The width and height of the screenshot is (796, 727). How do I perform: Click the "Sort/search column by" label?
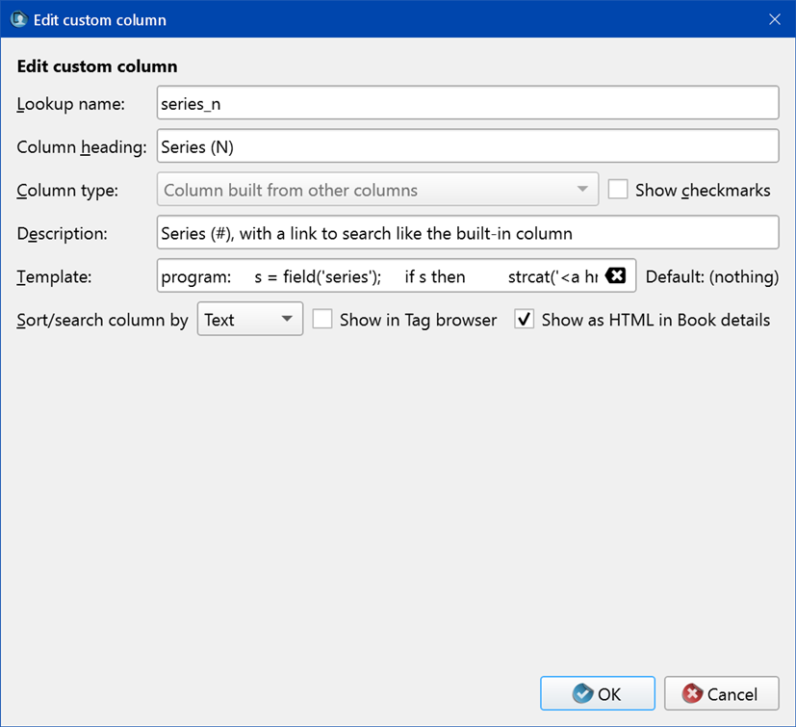103,320
